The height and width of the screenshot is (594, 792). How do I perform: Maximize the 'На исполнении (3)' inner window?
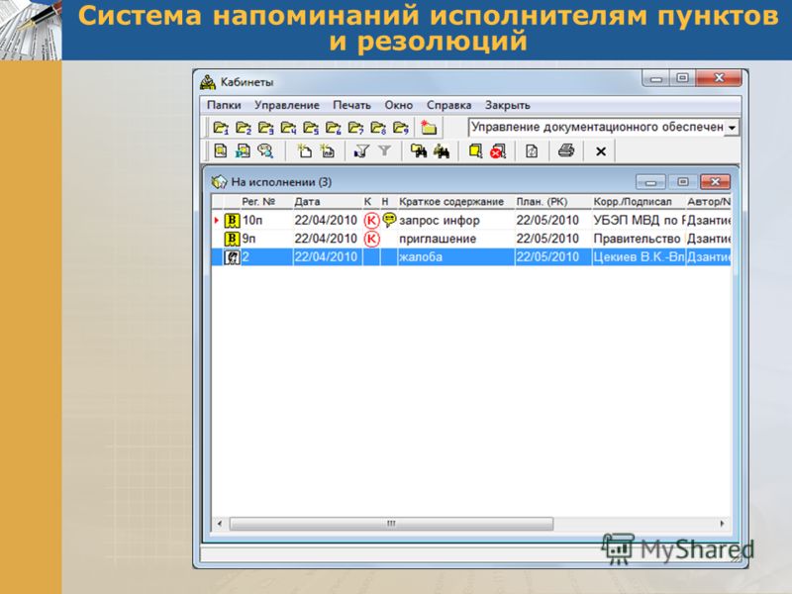tap(682, 182)
